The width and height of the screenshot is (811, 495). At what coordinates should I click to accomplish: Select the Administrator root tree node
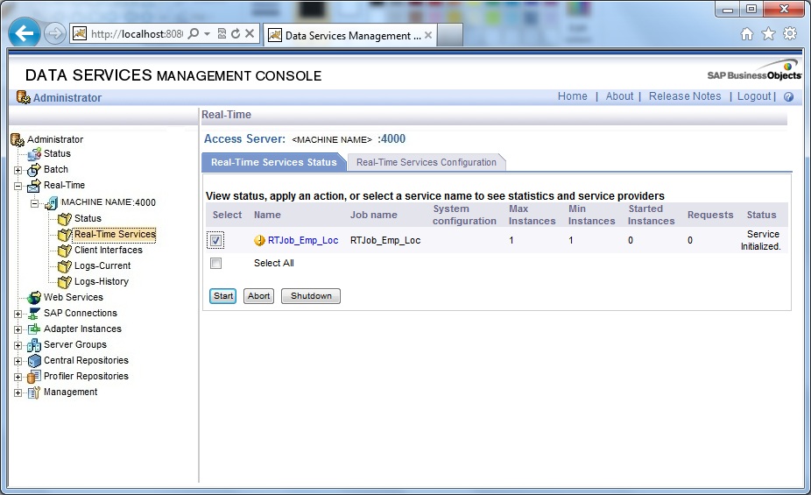(55, 139)
